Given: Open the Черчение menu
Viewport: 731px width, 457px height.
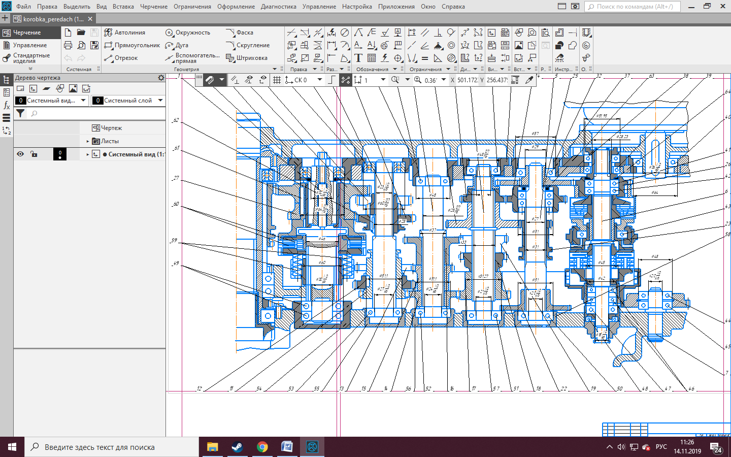Looking at the screenshot, I should [x=153, y=7].
